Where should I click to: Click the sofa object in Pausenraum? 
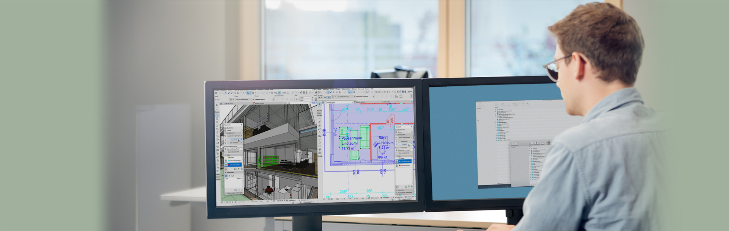[364, 137]
